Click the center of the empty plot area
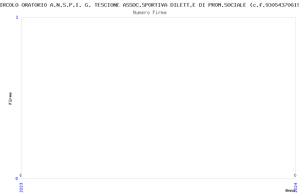This screenshot has height=194, width=299. coord(158,98)
